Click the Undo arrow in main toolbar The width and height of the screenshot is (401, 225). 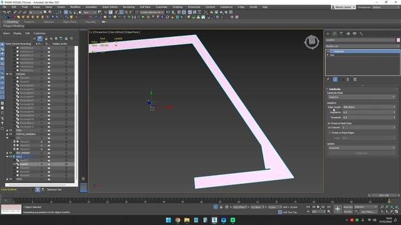(x=4, y=12)
